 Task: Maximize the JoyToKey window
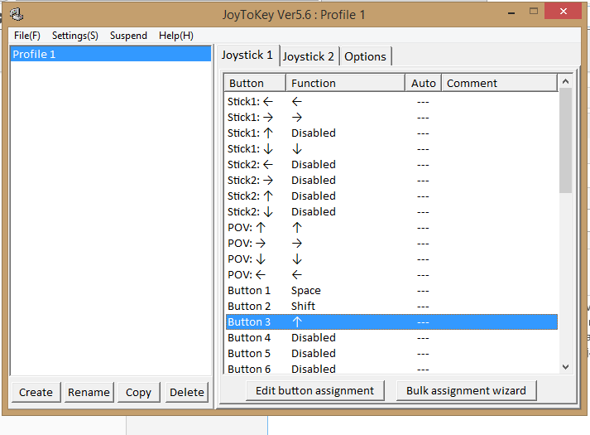pos(534,12)
